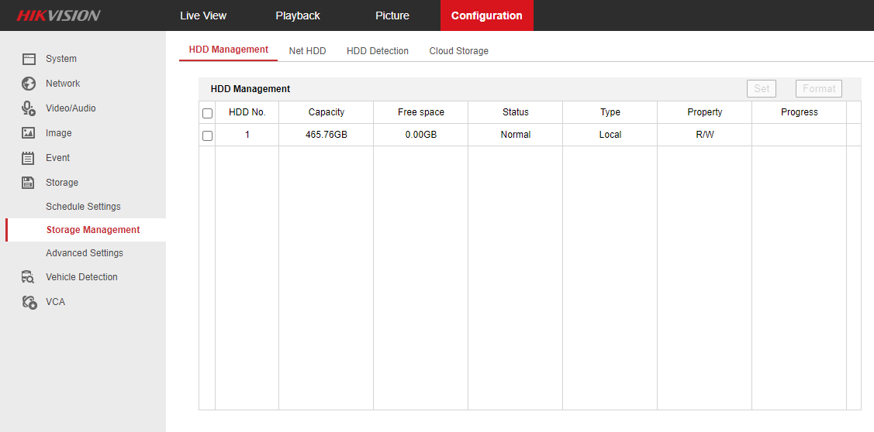Click the VCA icon in sidebar
874x432 pixels.
(29, 302)
